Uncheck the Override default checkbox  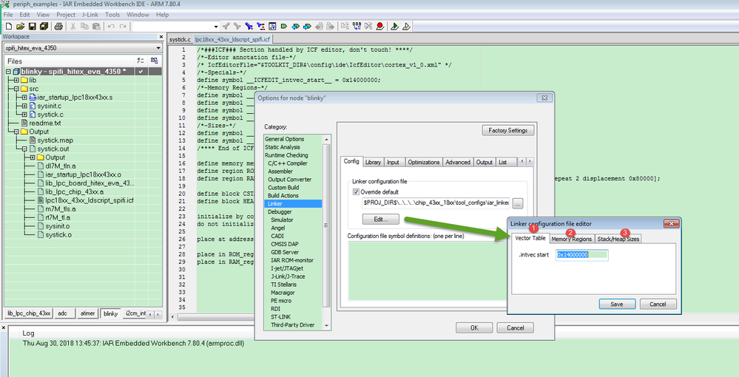click(x=357, y=192)
